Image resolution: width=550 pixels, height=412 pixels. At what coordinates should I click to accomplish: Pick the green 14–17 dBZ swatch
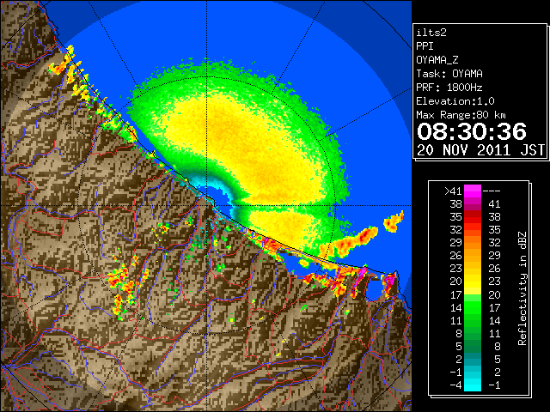pyautogui.click(x=473, y=307)
